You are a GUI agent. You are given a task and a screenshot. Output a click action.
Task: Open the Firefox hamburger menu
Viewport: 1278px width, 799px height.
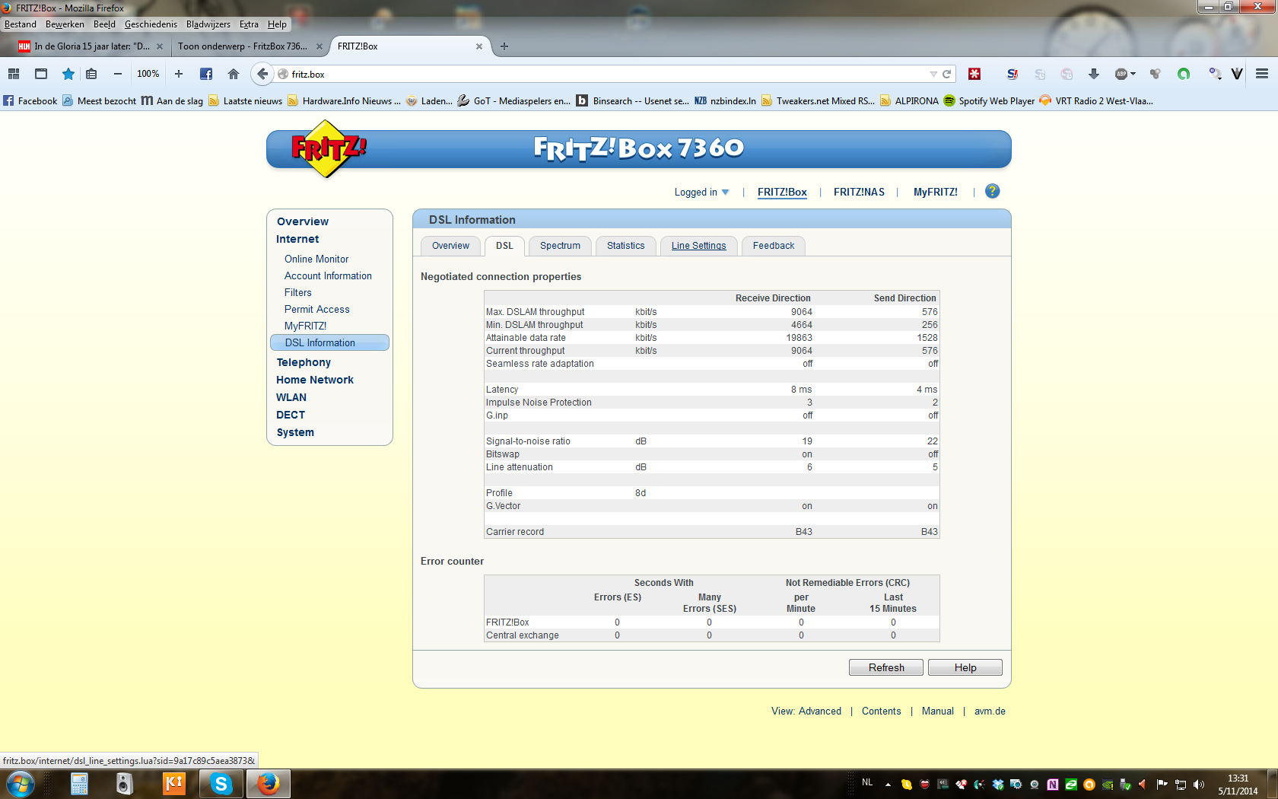1261,74
